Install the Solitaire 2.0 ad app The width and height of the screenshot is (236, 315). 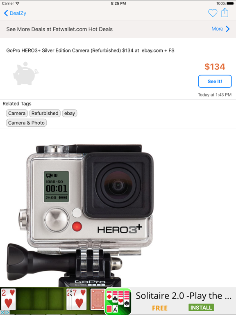(201, 308)
